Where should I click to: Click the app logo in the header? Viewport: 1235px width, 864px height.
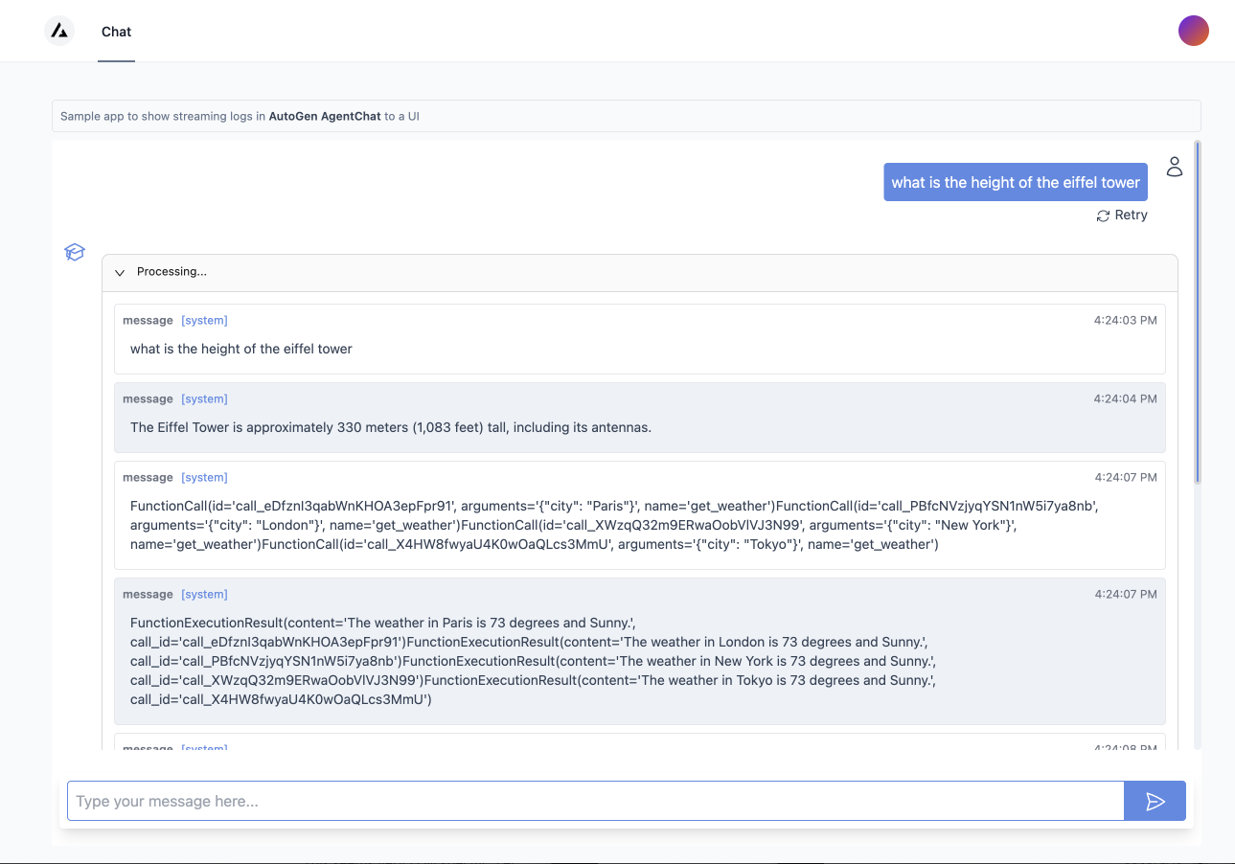[x=59, y=31]
